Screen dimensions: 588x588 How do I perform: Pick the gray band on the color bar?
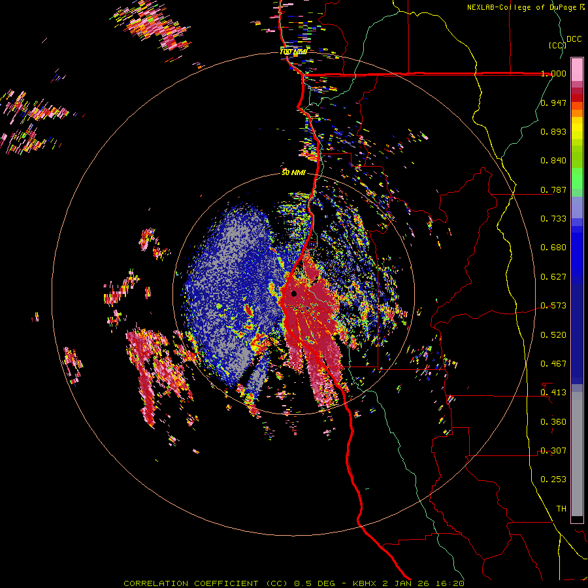577,454
